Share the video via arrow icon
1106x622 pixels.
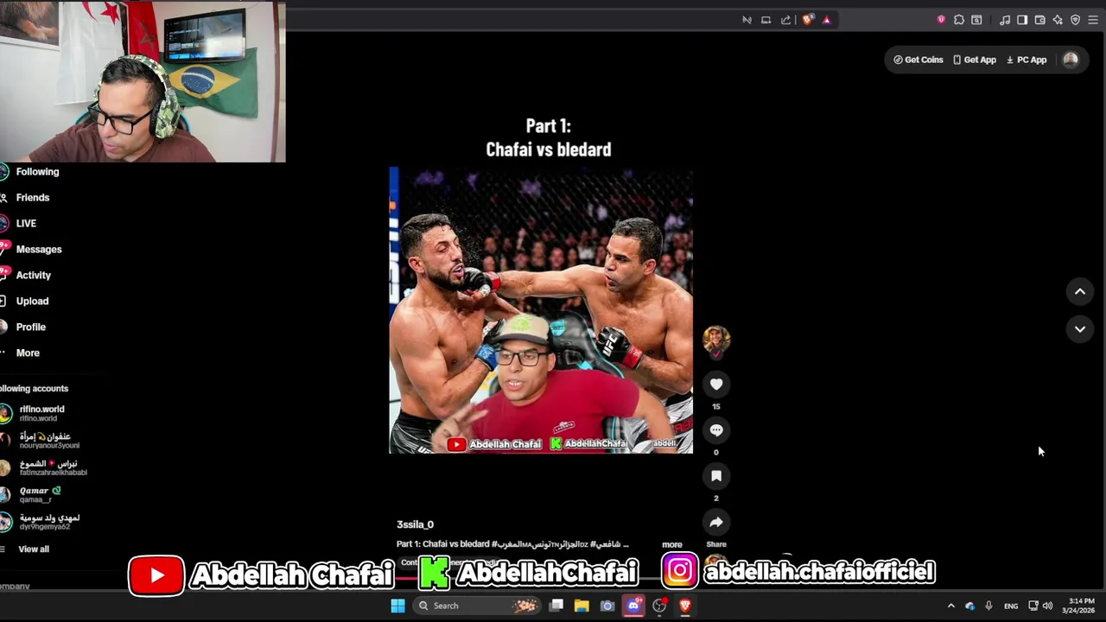(x=716, y=522)
